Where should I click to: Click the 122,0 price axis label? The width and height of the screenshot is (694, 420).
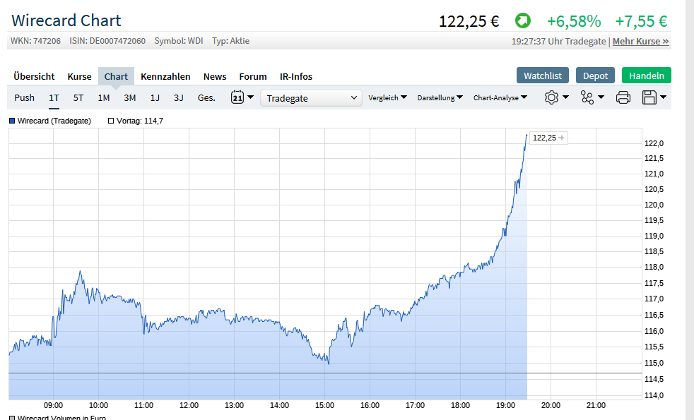[x=654, y=143]
